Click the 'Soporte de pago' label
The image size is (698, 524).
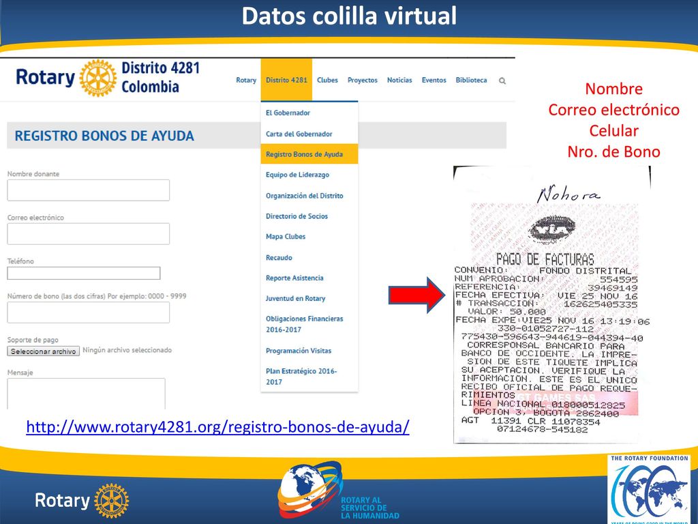pos(33,340)
